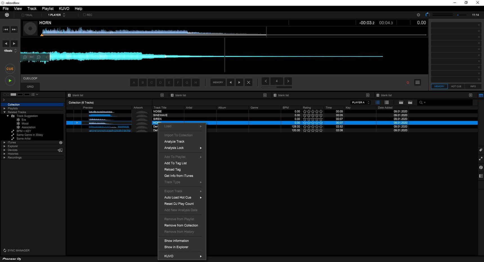Screen dimensions: 484x262
Task: Click the iTunes refresh icon
Action: [x=61, y=143]
